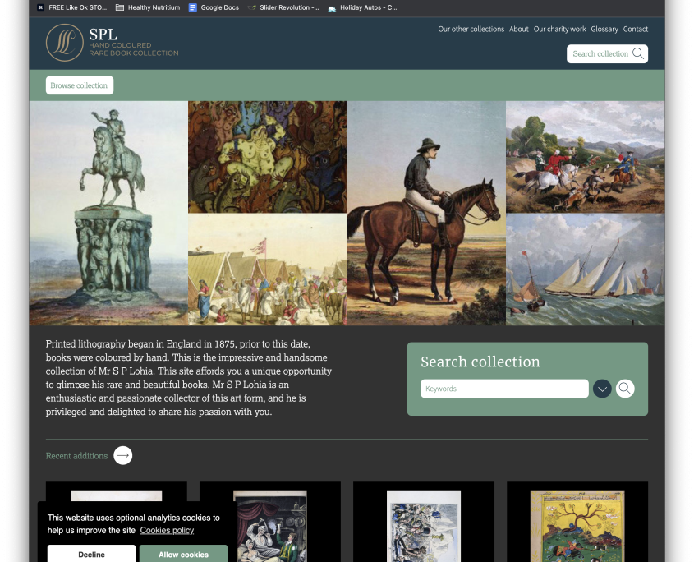Open the tents and market scene image

click(x=267, y=269)
